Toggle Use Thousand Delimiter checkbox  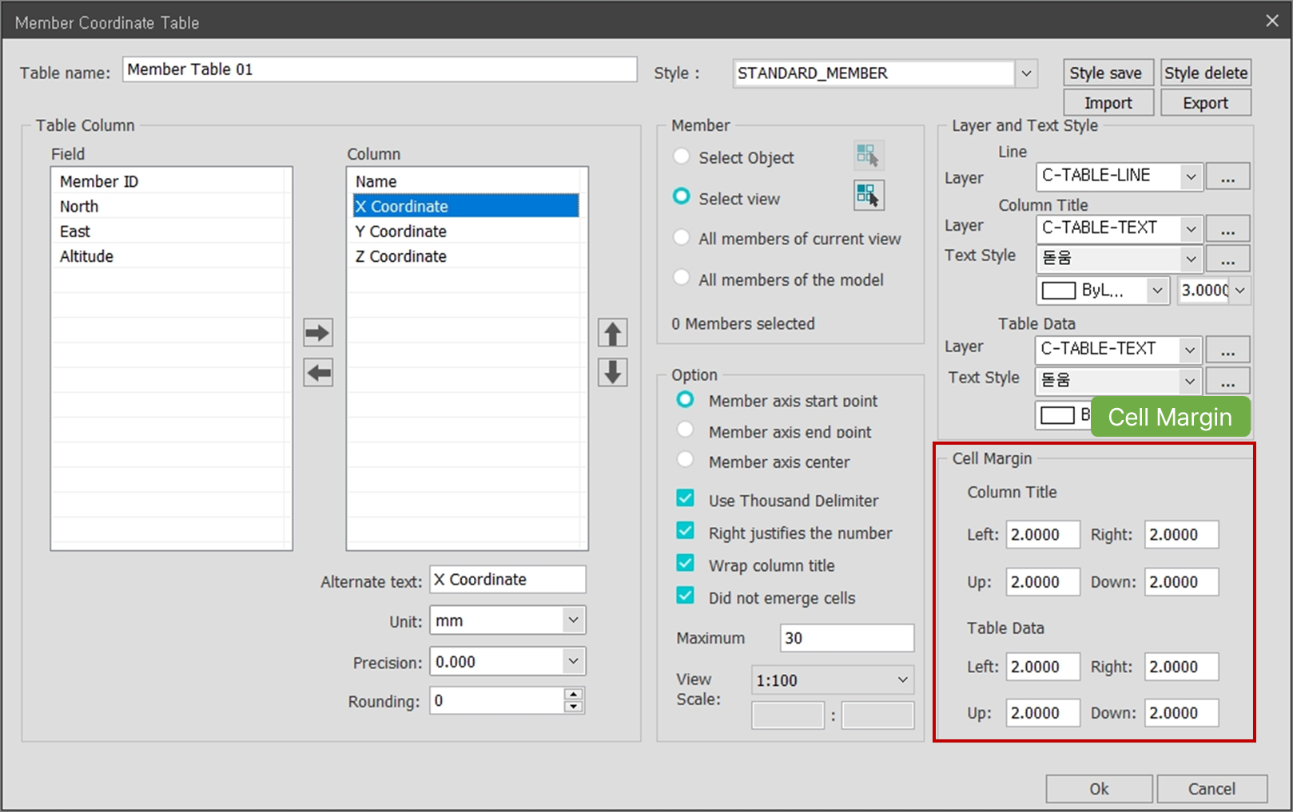(685, 498)
